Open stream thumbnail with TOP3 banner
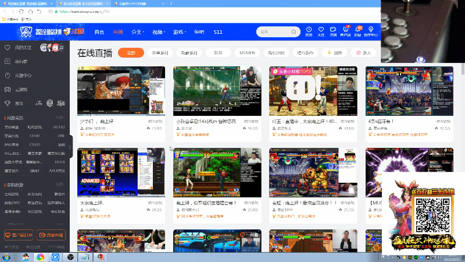The height and width of the screenshot is (262, 465). pos(313,91)
